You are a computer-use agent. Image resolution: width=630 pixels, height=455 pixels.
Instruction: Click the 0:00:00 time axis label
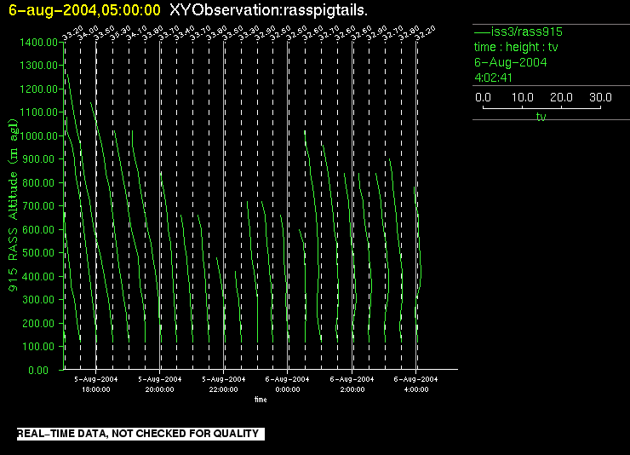(x=288, y=389)
